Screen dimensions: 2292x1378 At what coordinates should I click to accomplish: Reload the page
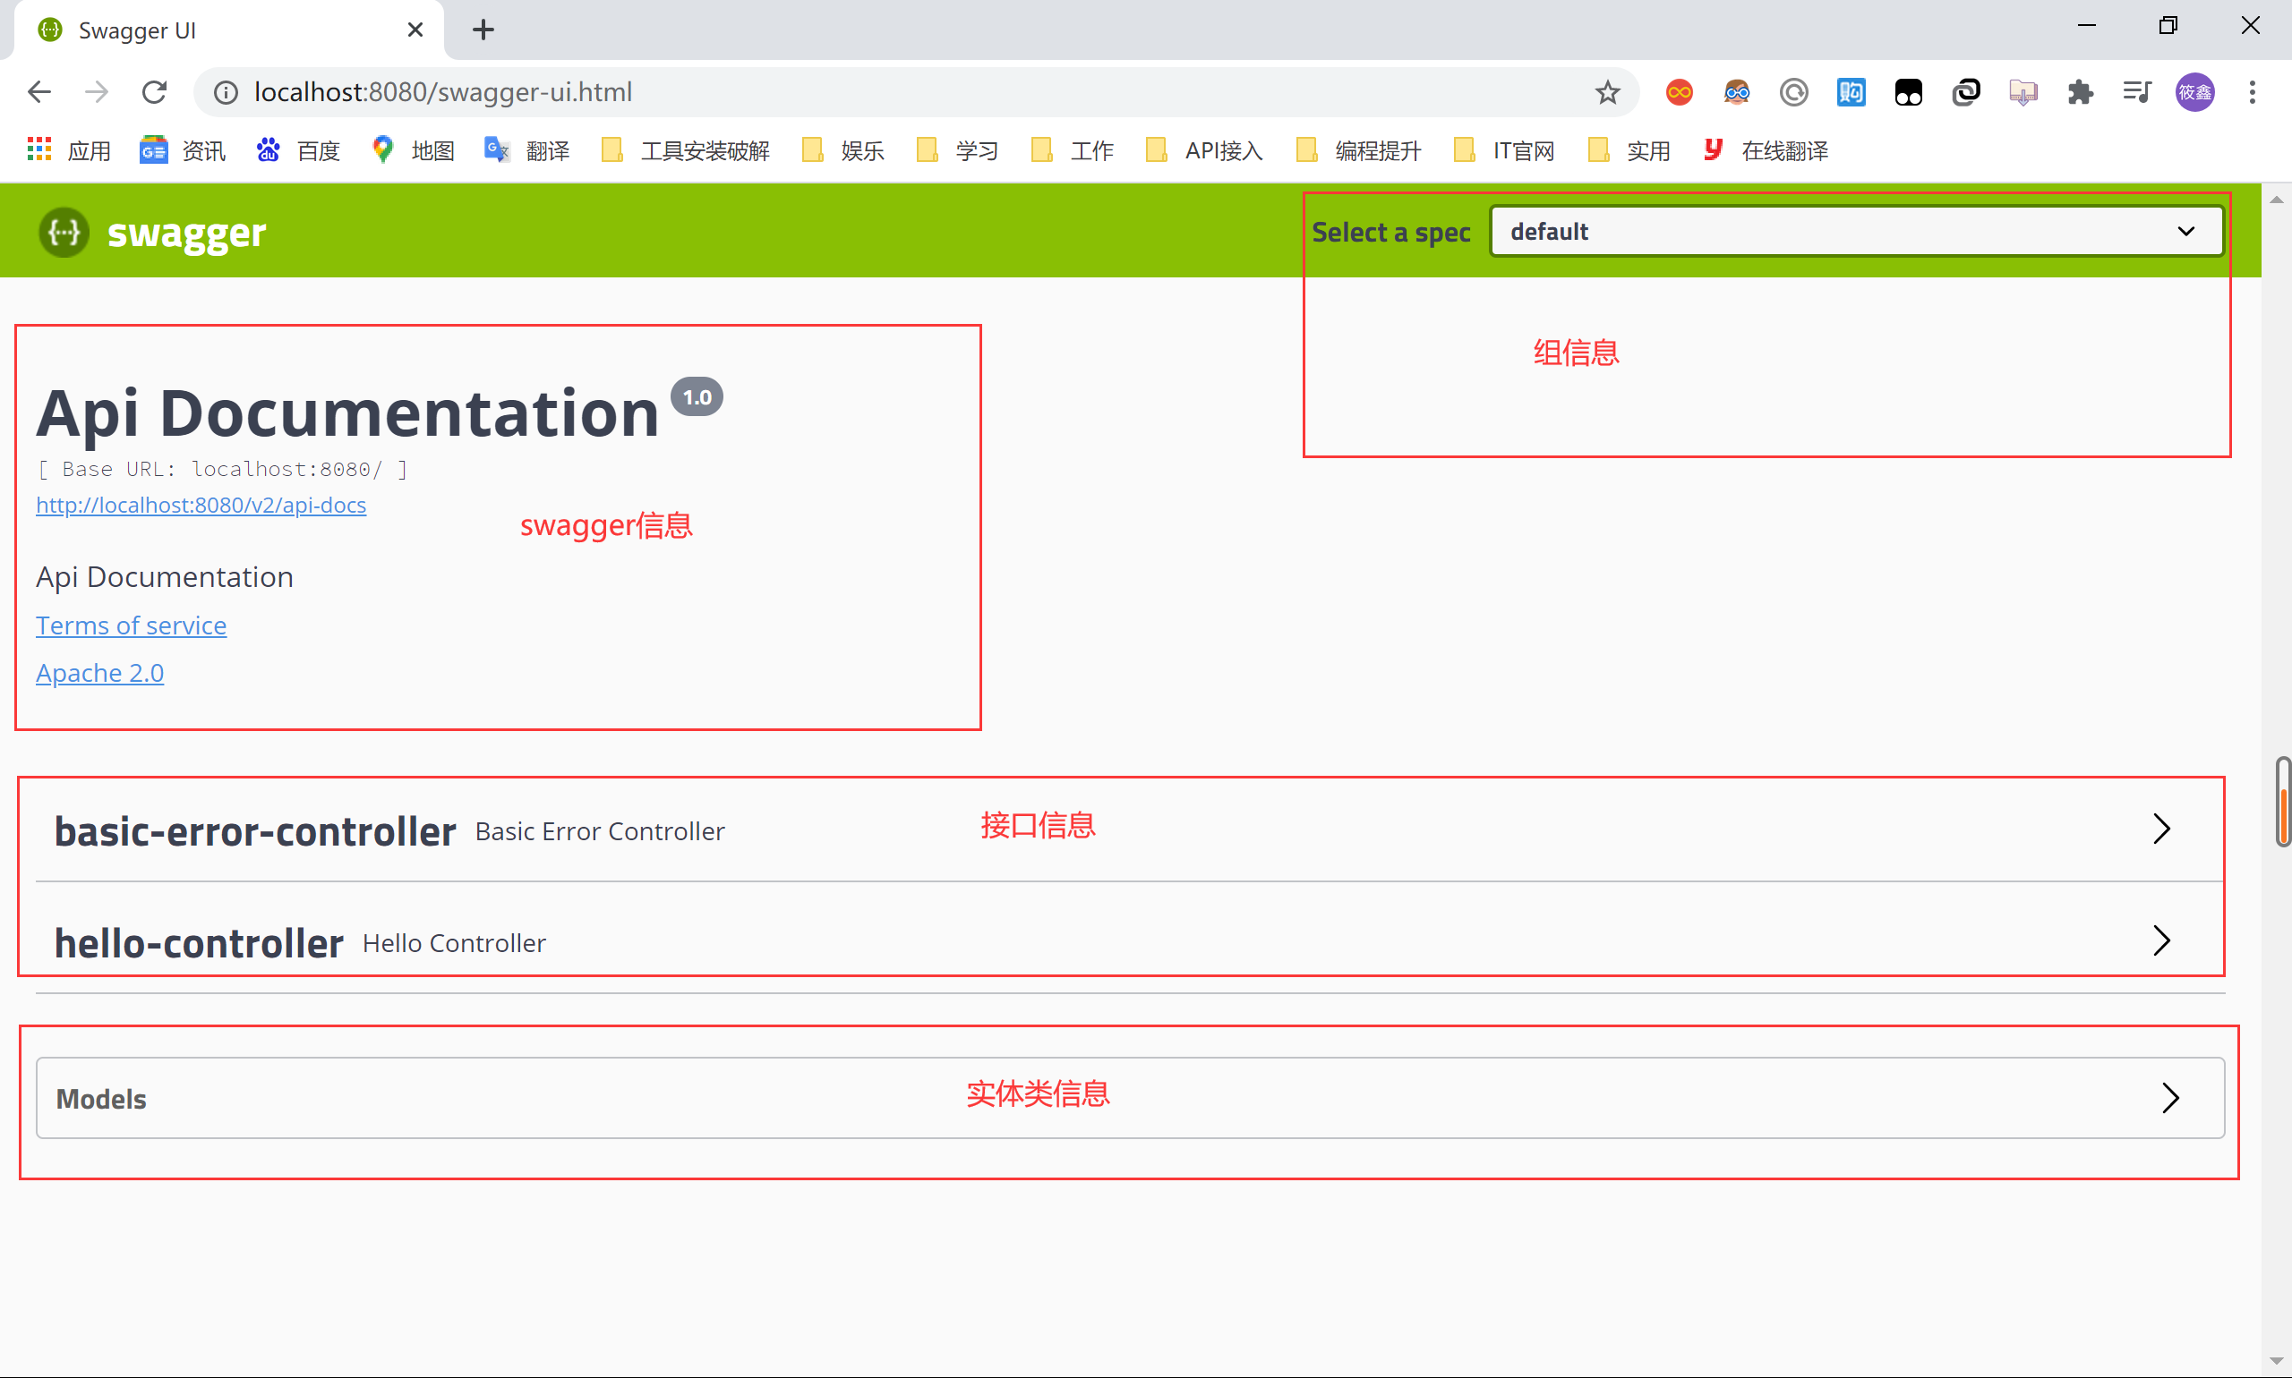pyautogui.click(x=154, y=92)
